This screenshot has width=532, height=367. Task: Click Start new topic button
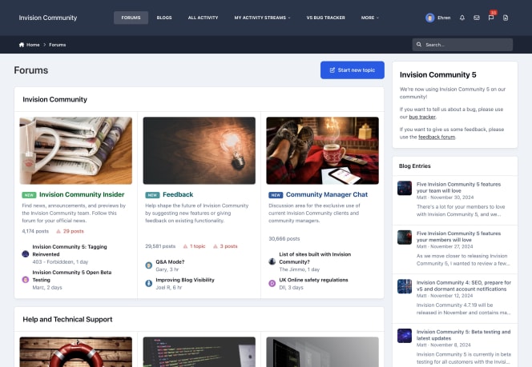point(353,70)
